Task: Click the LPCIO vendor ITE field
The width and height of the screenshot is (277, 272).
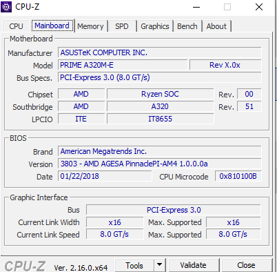Action: click(x=81, y=119)
